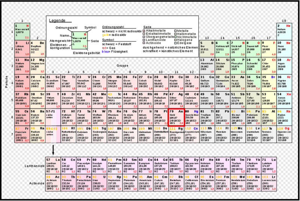Select the Calcium element cell
300x201 pixels.
click(x=38, y=83)
